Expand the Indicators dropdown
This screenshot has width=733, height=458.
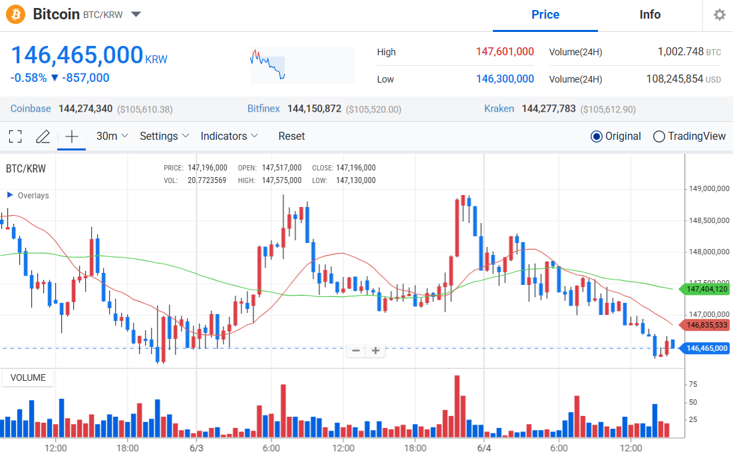(229, 136)
